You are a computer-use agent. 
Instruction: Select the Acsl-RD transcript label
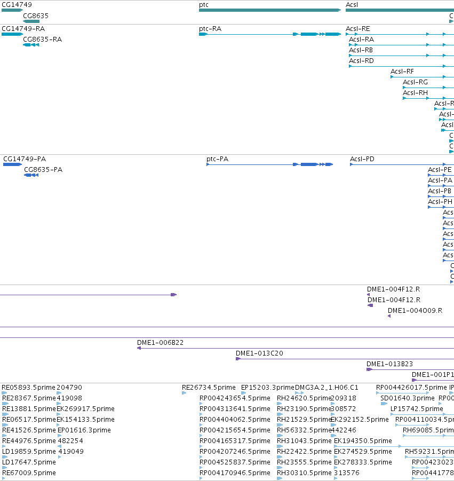pyautogui.click(x=361, y=61)
